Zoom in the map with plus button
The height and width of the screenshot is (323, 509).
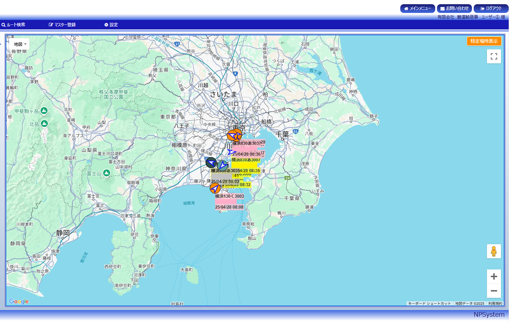494,276
